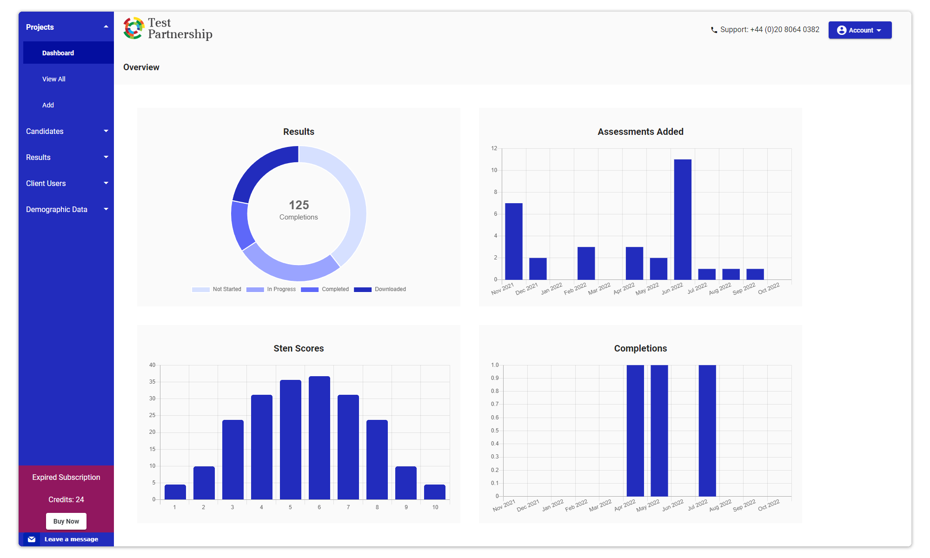The width and height of the screenshot is (930, 558).
Task: Select Dashboard in the sidebar
Action: tap(58, 53)
